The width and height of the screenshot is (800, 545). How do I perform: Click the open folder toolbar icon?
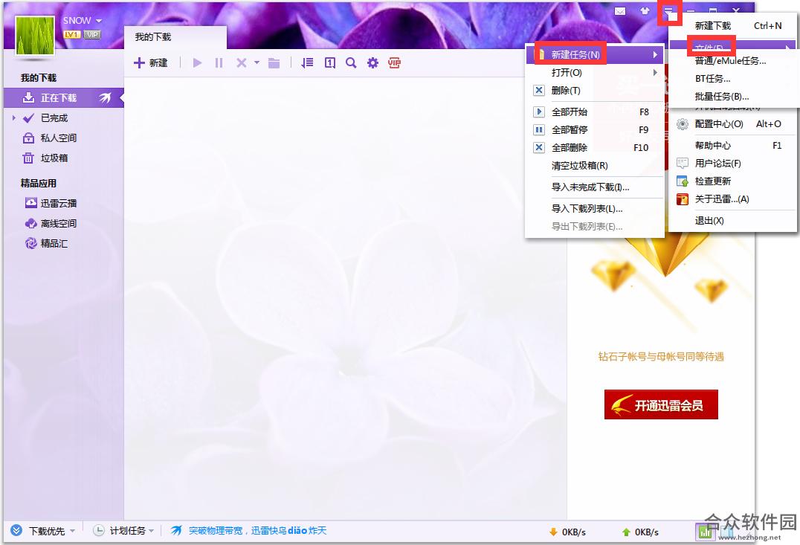(274, 62)
